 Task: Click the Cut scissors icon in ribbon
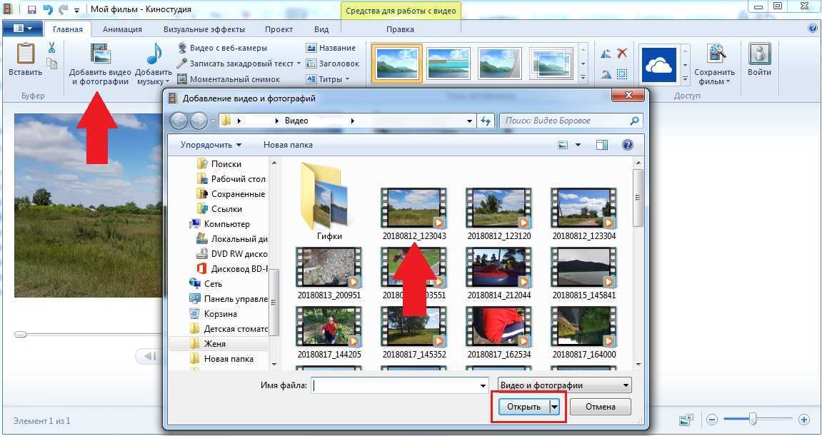51,49
